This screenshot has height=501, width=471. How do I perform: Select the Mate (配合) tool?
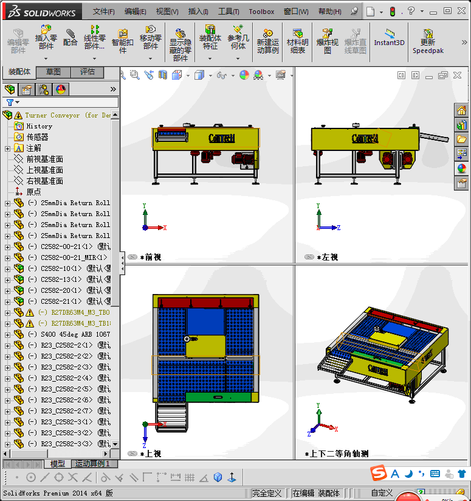(x=70, y=37)
